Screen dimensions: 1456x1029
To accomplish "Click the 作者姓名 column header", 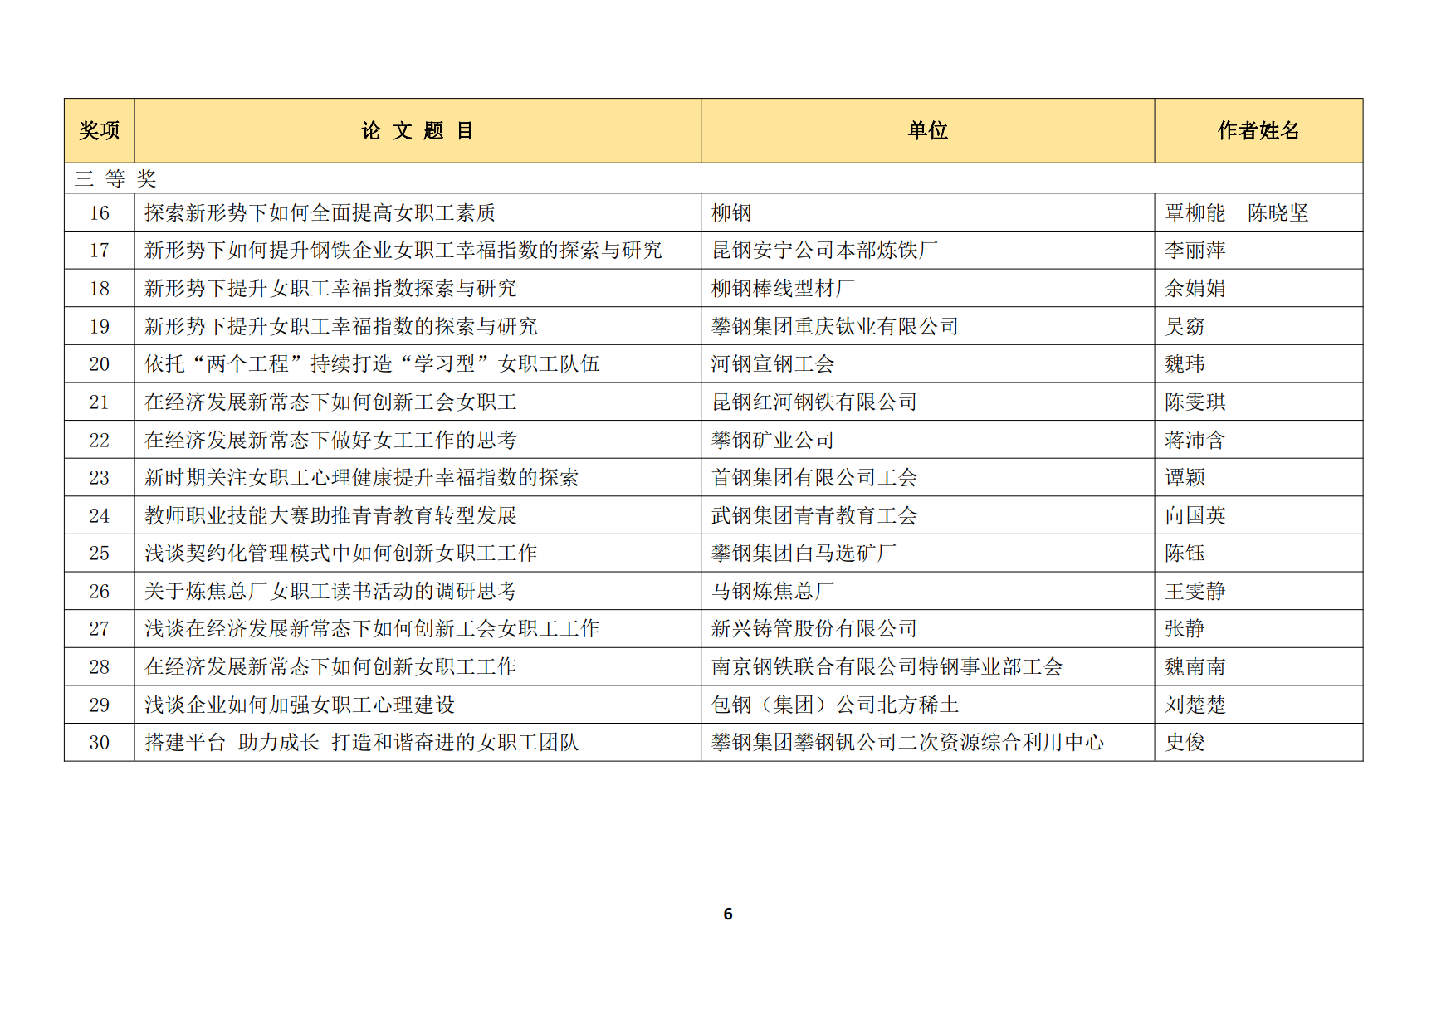I will pyautogui.click(x=1258, y=130).
